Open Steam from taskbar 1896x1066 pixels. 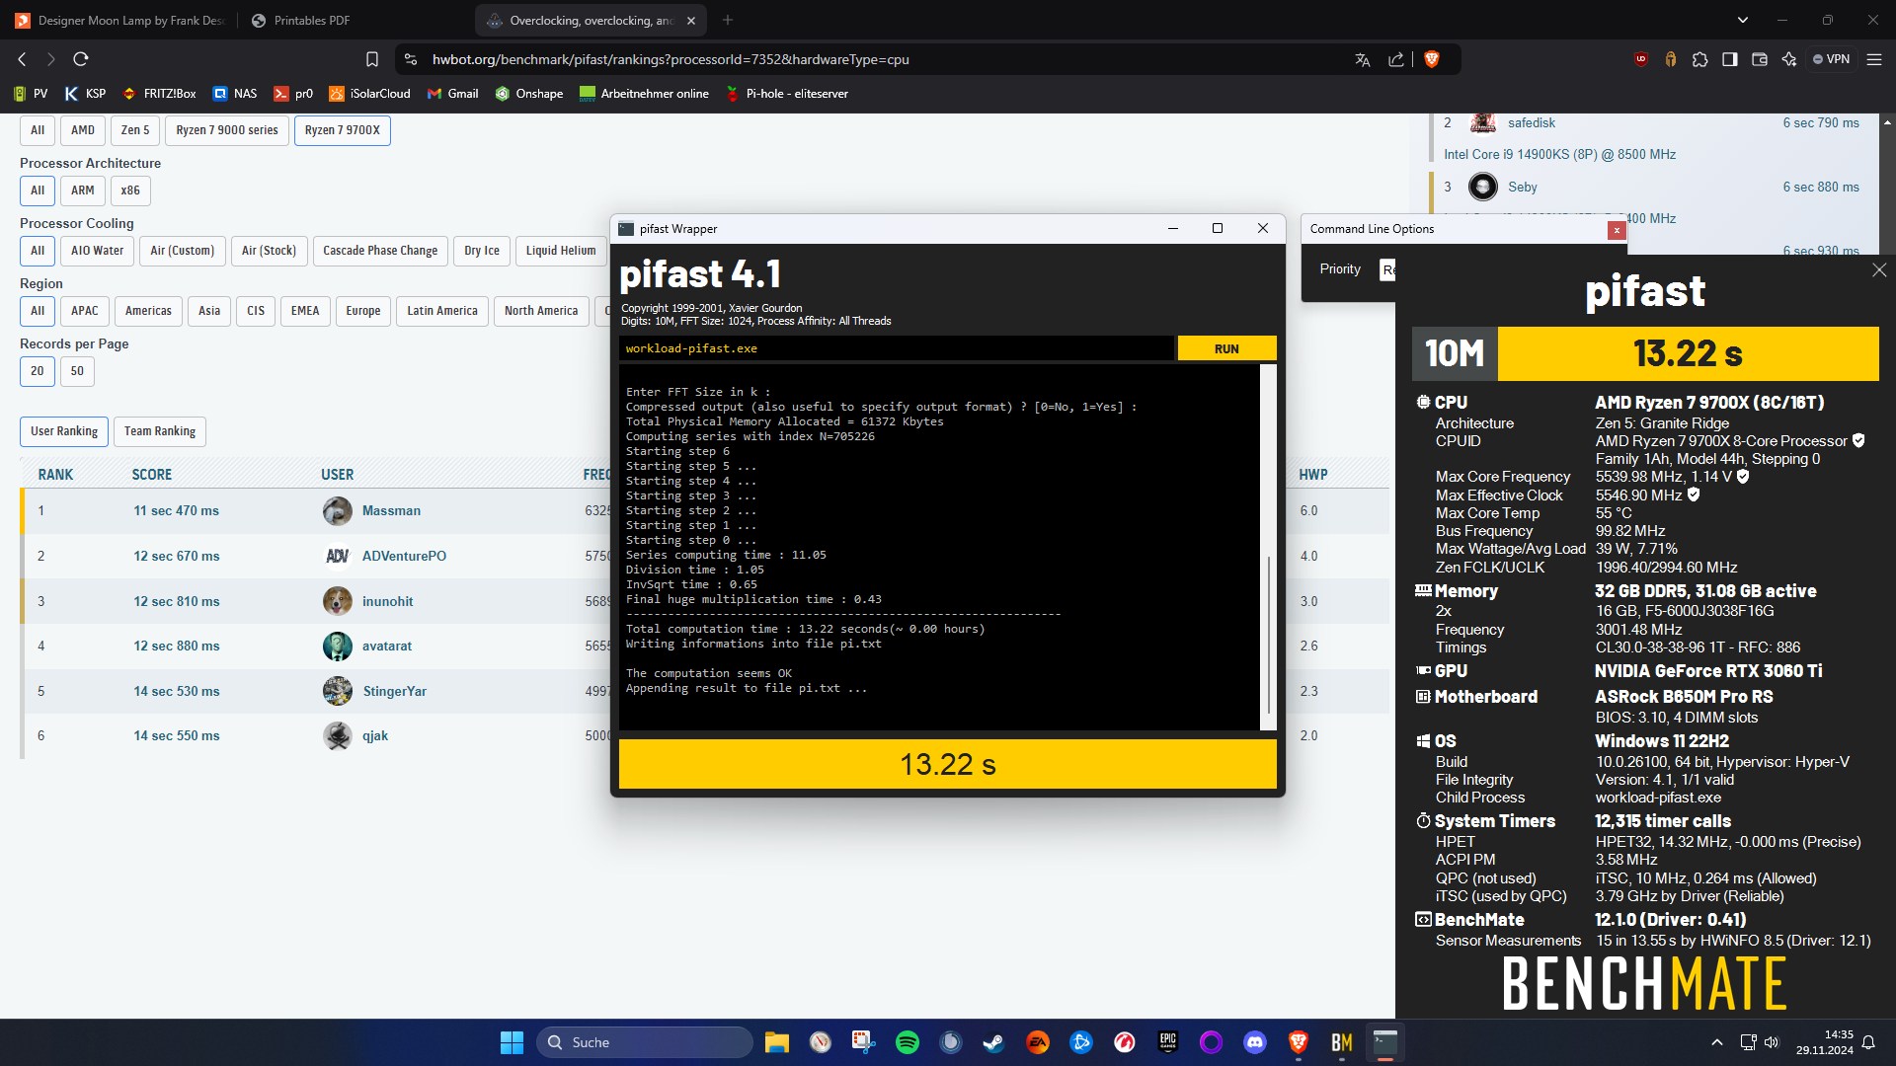tap(994, 1042)
